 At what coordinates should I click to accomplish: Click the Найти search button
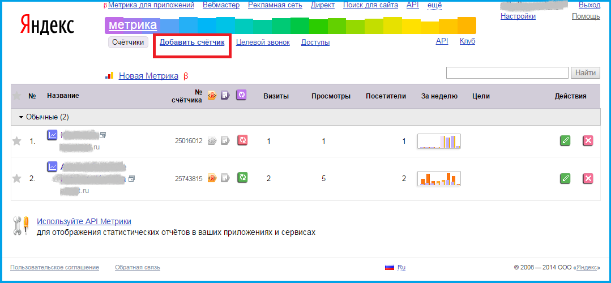click(586, 73)
